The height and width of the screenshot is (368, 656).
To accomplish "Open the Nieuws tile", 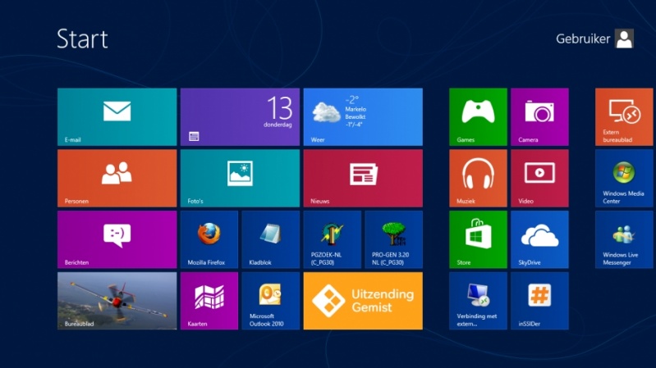I will click(x=363, y=179).
